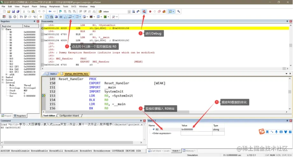Image resolution: width=293 pixels, height=157 pixels.
Task: Toggle the Disassembly Window view button
Action: (52, 17)
